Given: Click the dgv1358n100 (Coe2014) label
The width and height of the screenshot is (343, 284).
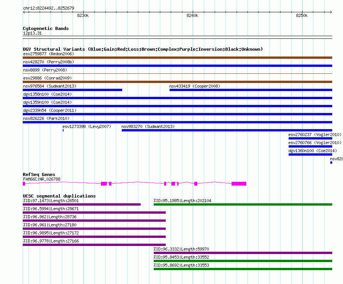Looking at the screenshot, I should point(47,94).
